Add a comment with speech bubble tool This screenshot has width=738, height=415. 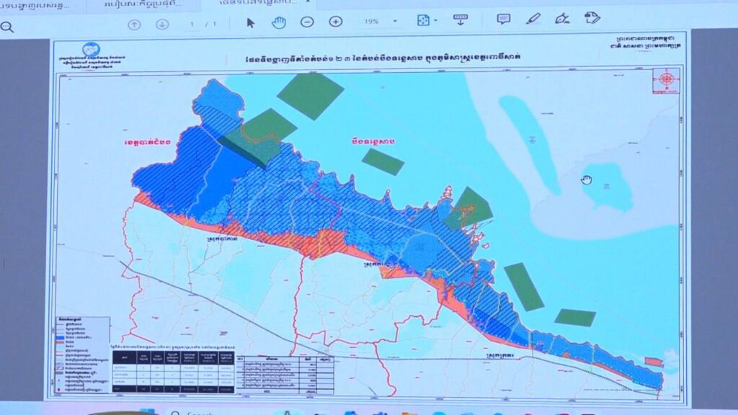click(x=504, y=19)
